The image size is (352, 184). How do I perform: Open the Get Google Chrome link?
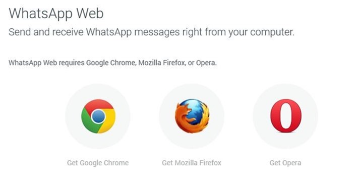pyautogui.click(x=98, y=163)
